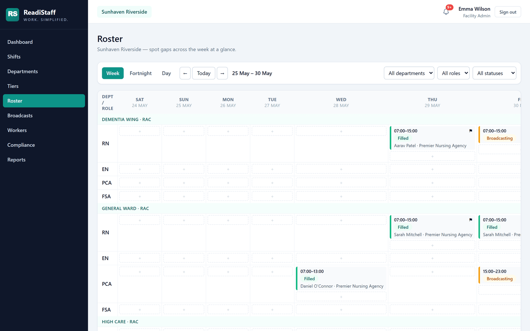Open Tiers in the sidebar
The height and width of the screenshot is (331, 530).
click(x=44, y=86)
